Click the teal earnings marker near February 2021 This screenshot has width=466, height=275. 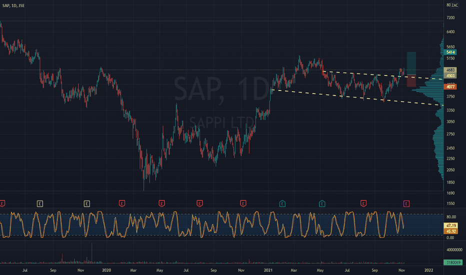(x=282, y=203)
